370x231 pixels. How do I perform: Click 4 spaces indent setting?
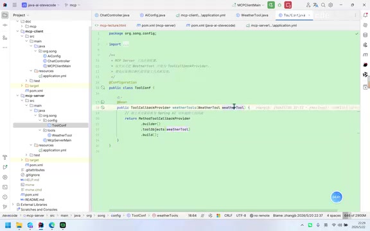[x=333, y=216]
